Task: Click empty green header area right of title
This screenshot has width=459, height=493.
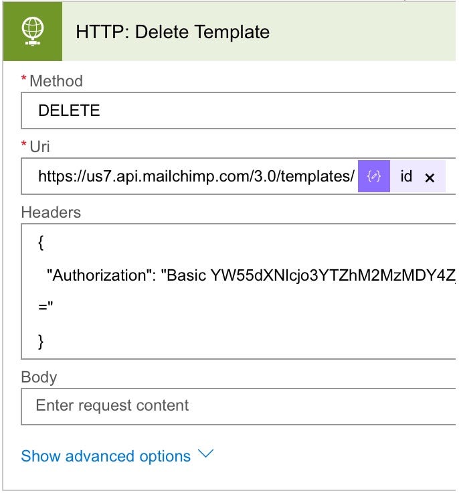Action: [368, 31]
